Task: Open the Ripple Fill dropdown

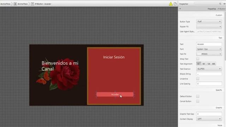Action: pyautogui.click(x=209, y=26)
